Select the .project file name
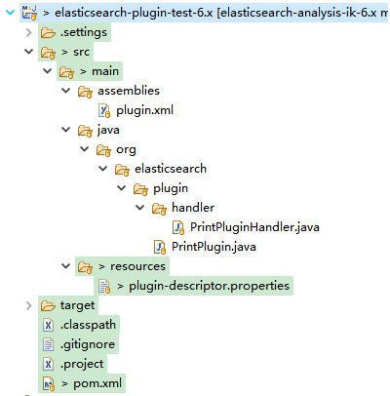The image size is (390, 396). [x=82, y=364]
